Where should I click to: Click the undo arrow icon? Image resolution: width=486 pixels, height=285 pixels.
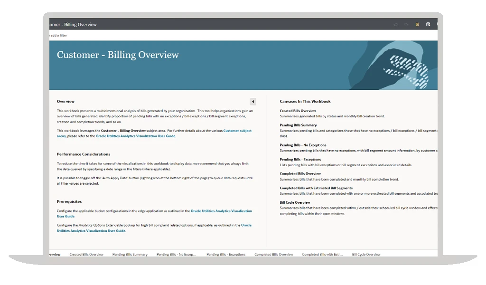pos(395,24)
